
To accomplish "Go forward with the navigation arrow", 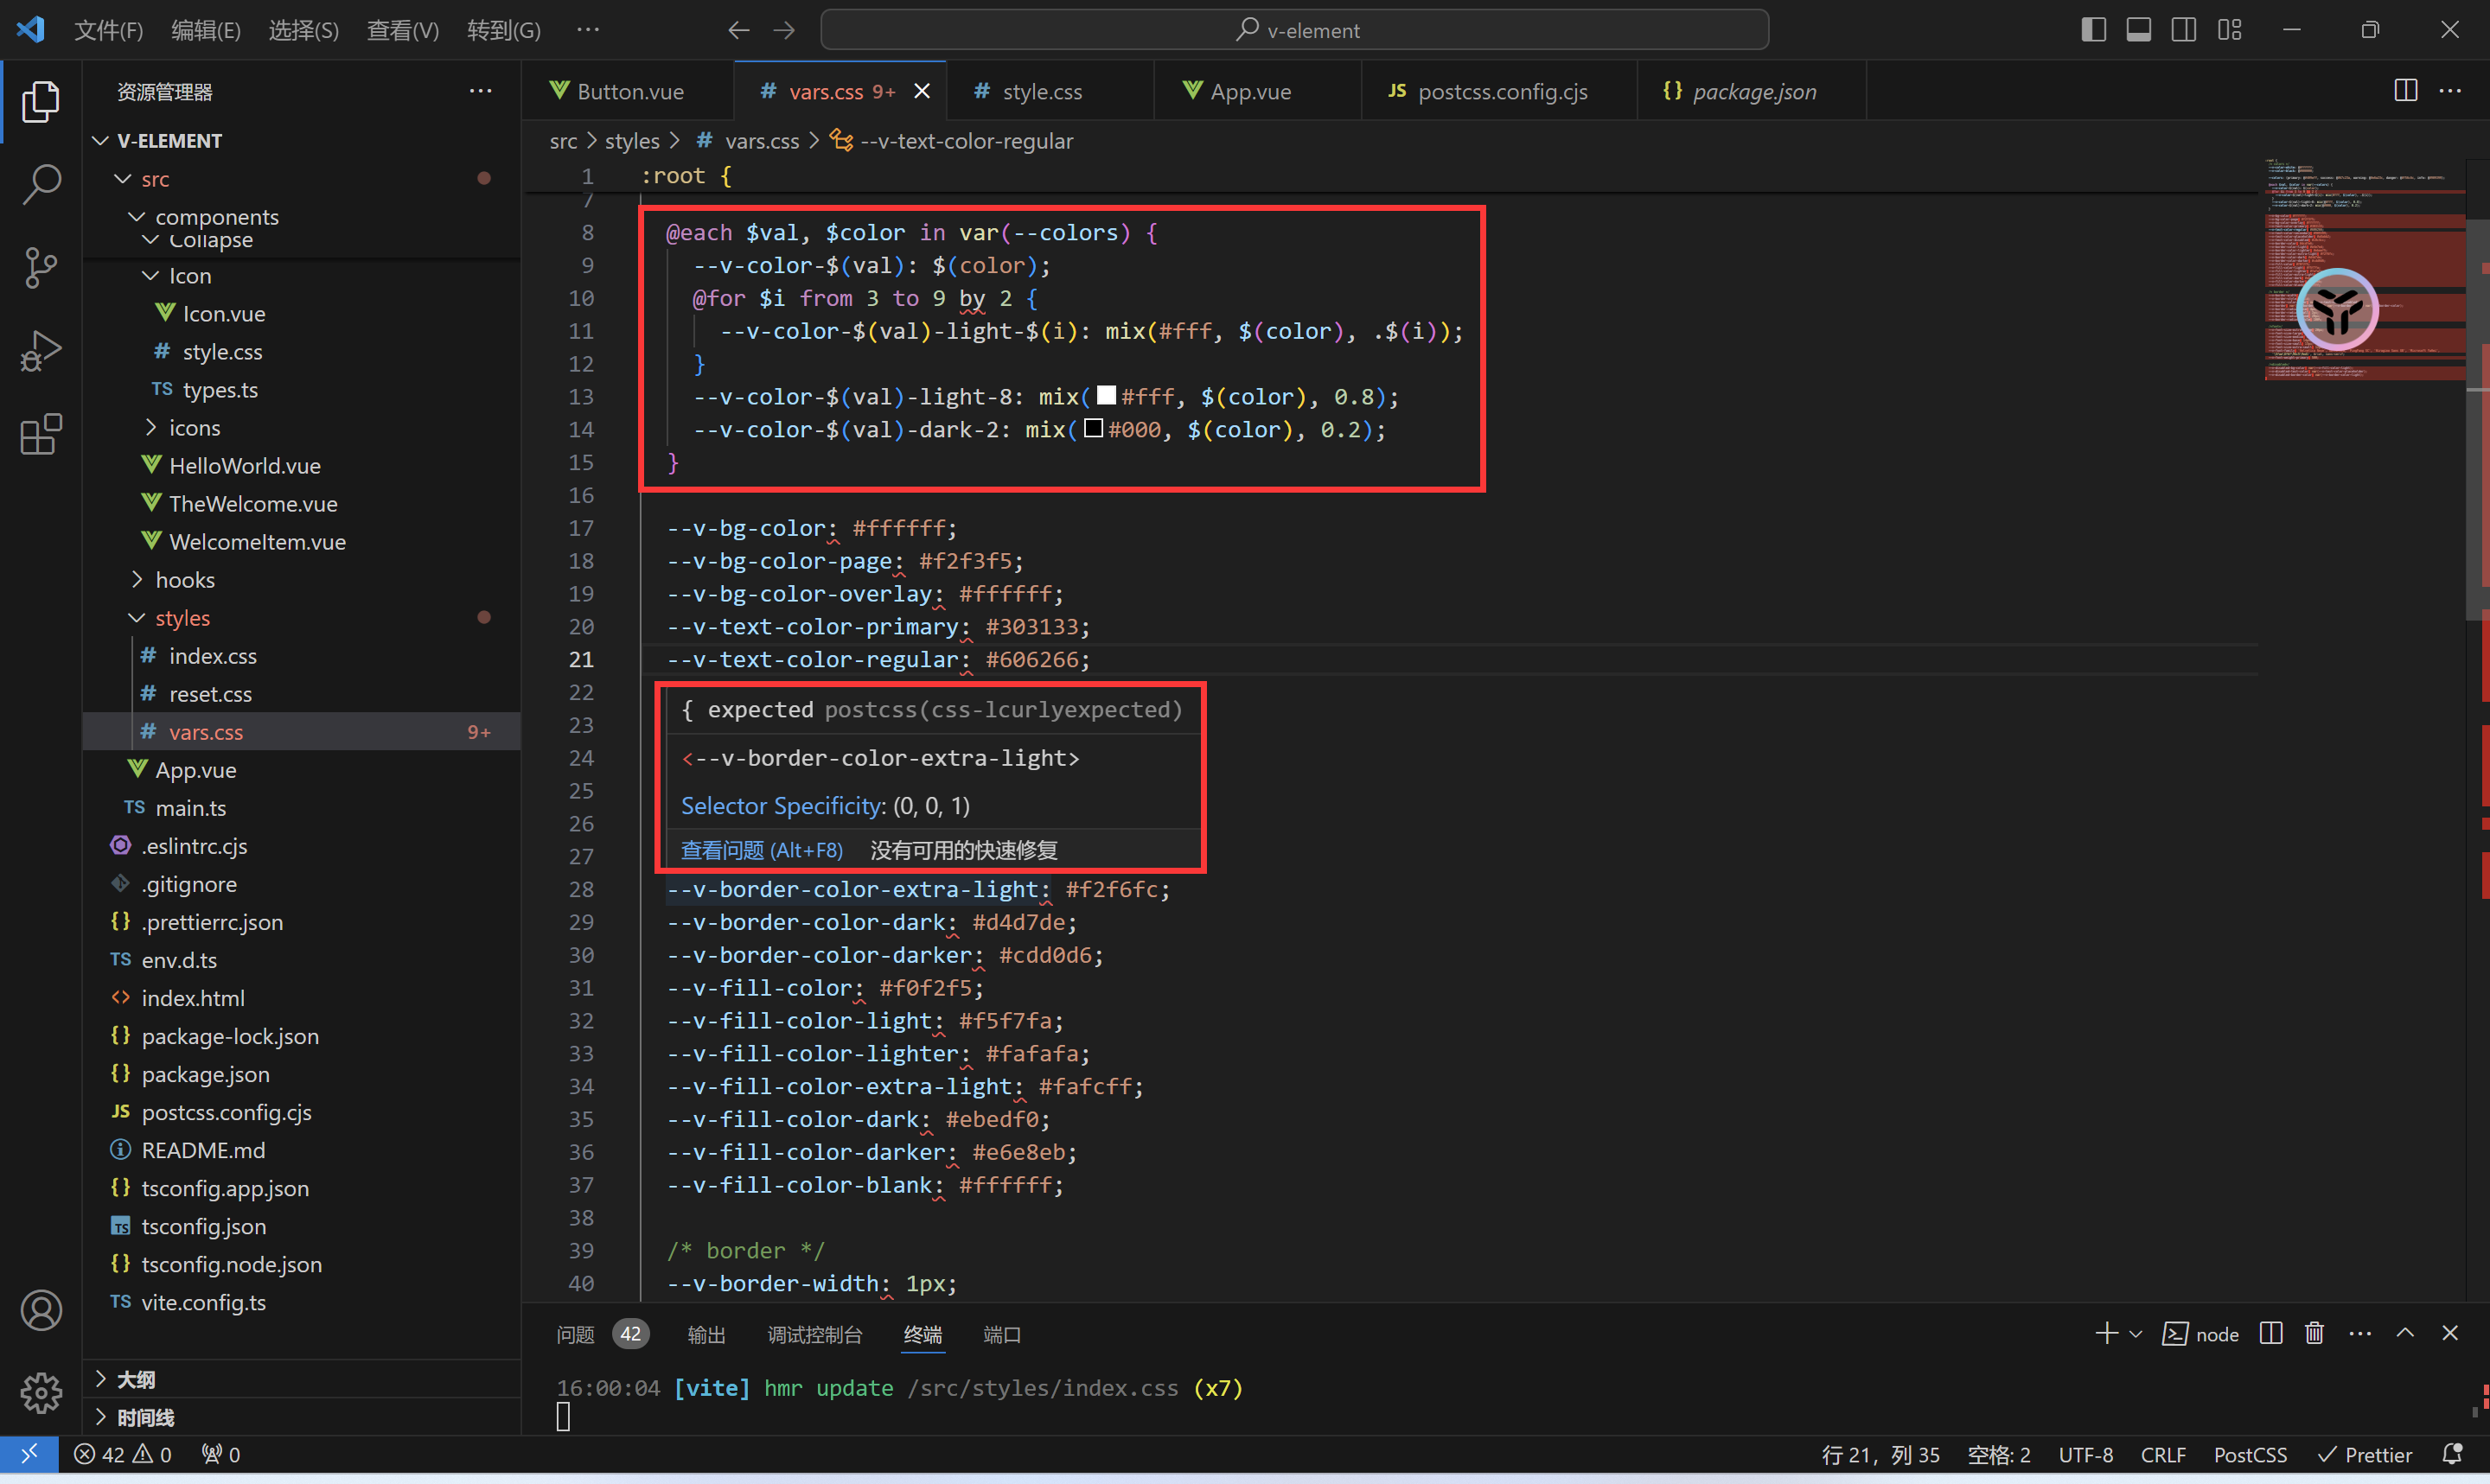I will [784, 30].
